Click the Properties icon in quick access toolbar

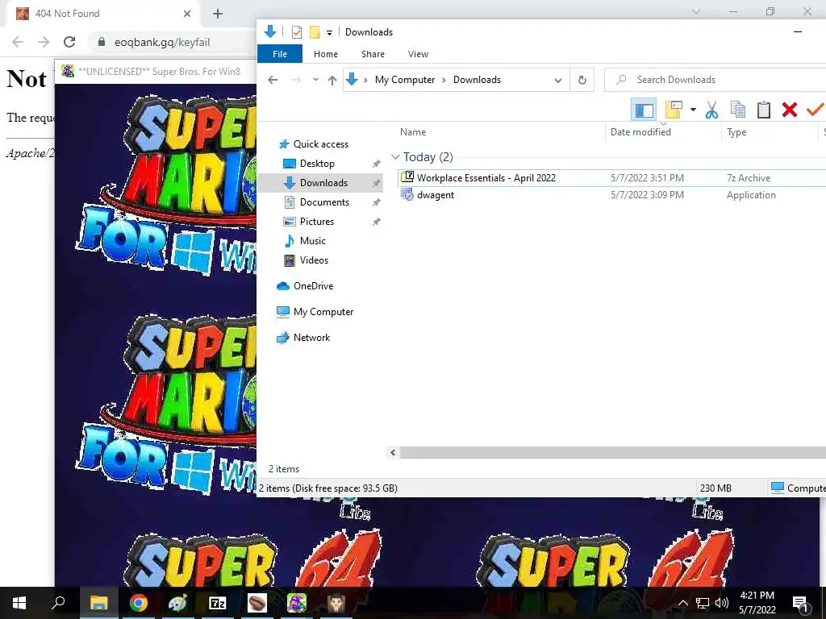tap(297, 32)
